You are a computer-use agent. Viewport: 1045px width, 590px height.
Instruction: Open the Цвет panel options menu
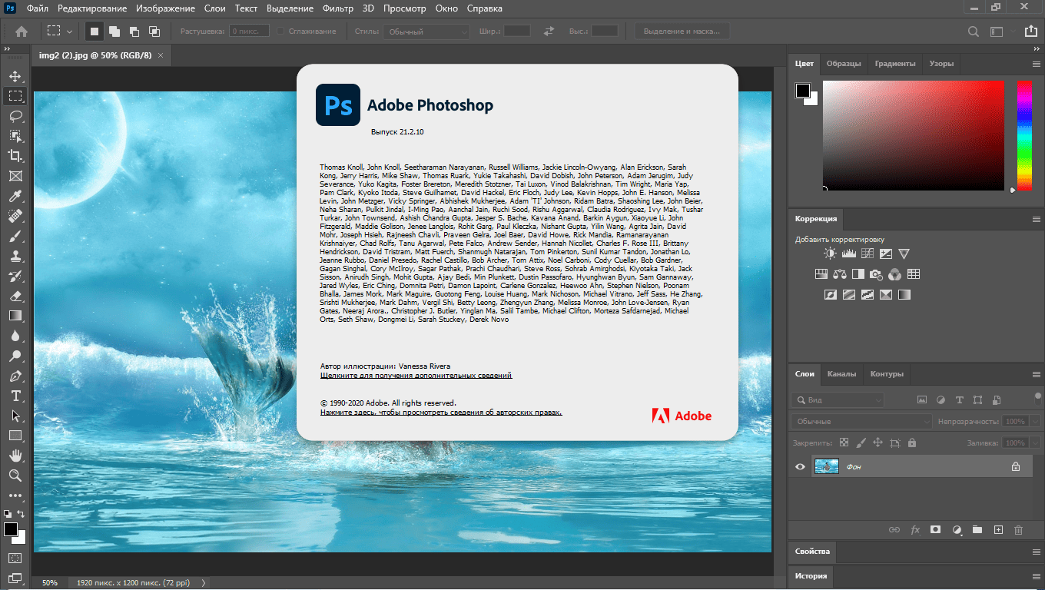1036,64
